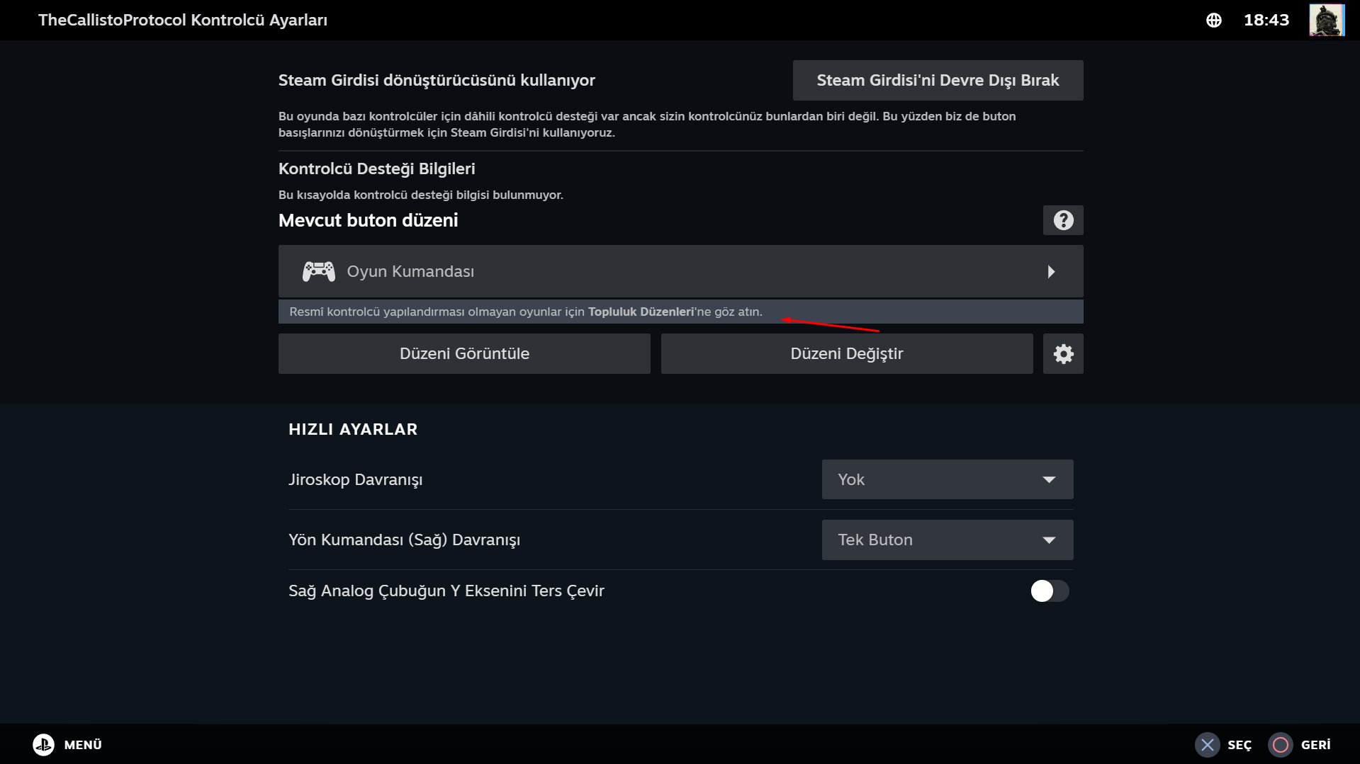Click the clock showing 18:43
The width and height of the screenshot is (1360, 764).
click(1266, 20)
